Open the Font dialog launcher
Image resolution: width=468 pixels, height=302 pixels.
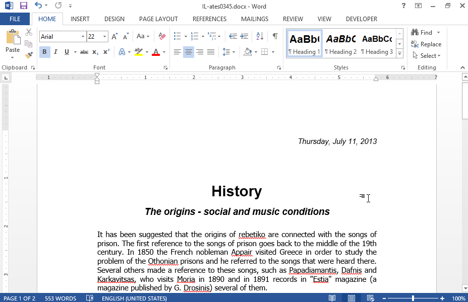point(165,68)
